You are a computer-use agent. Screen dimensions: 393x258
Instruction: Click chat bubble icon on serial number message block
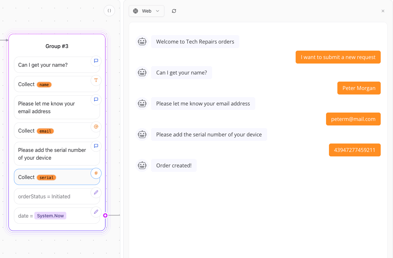96,146
